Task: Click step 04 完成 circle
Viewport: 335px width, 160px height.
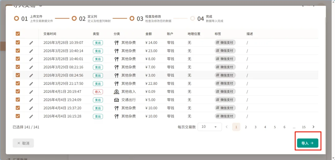Action: pos(193,18)
